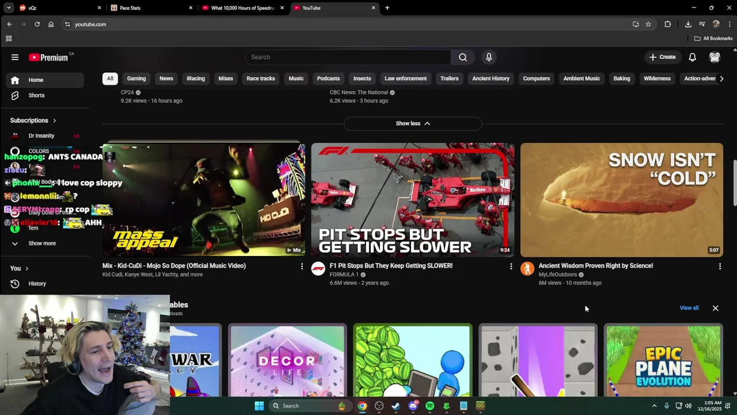Image resolution: width=737 pixels, height=415 pixels.
Task: Click the Create button
Action: tap(662, 57)
